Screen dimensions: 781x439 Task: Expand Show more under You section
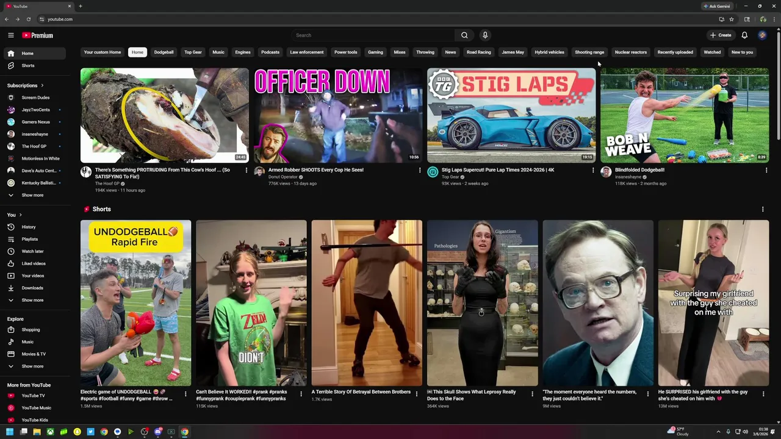(35, 300)
